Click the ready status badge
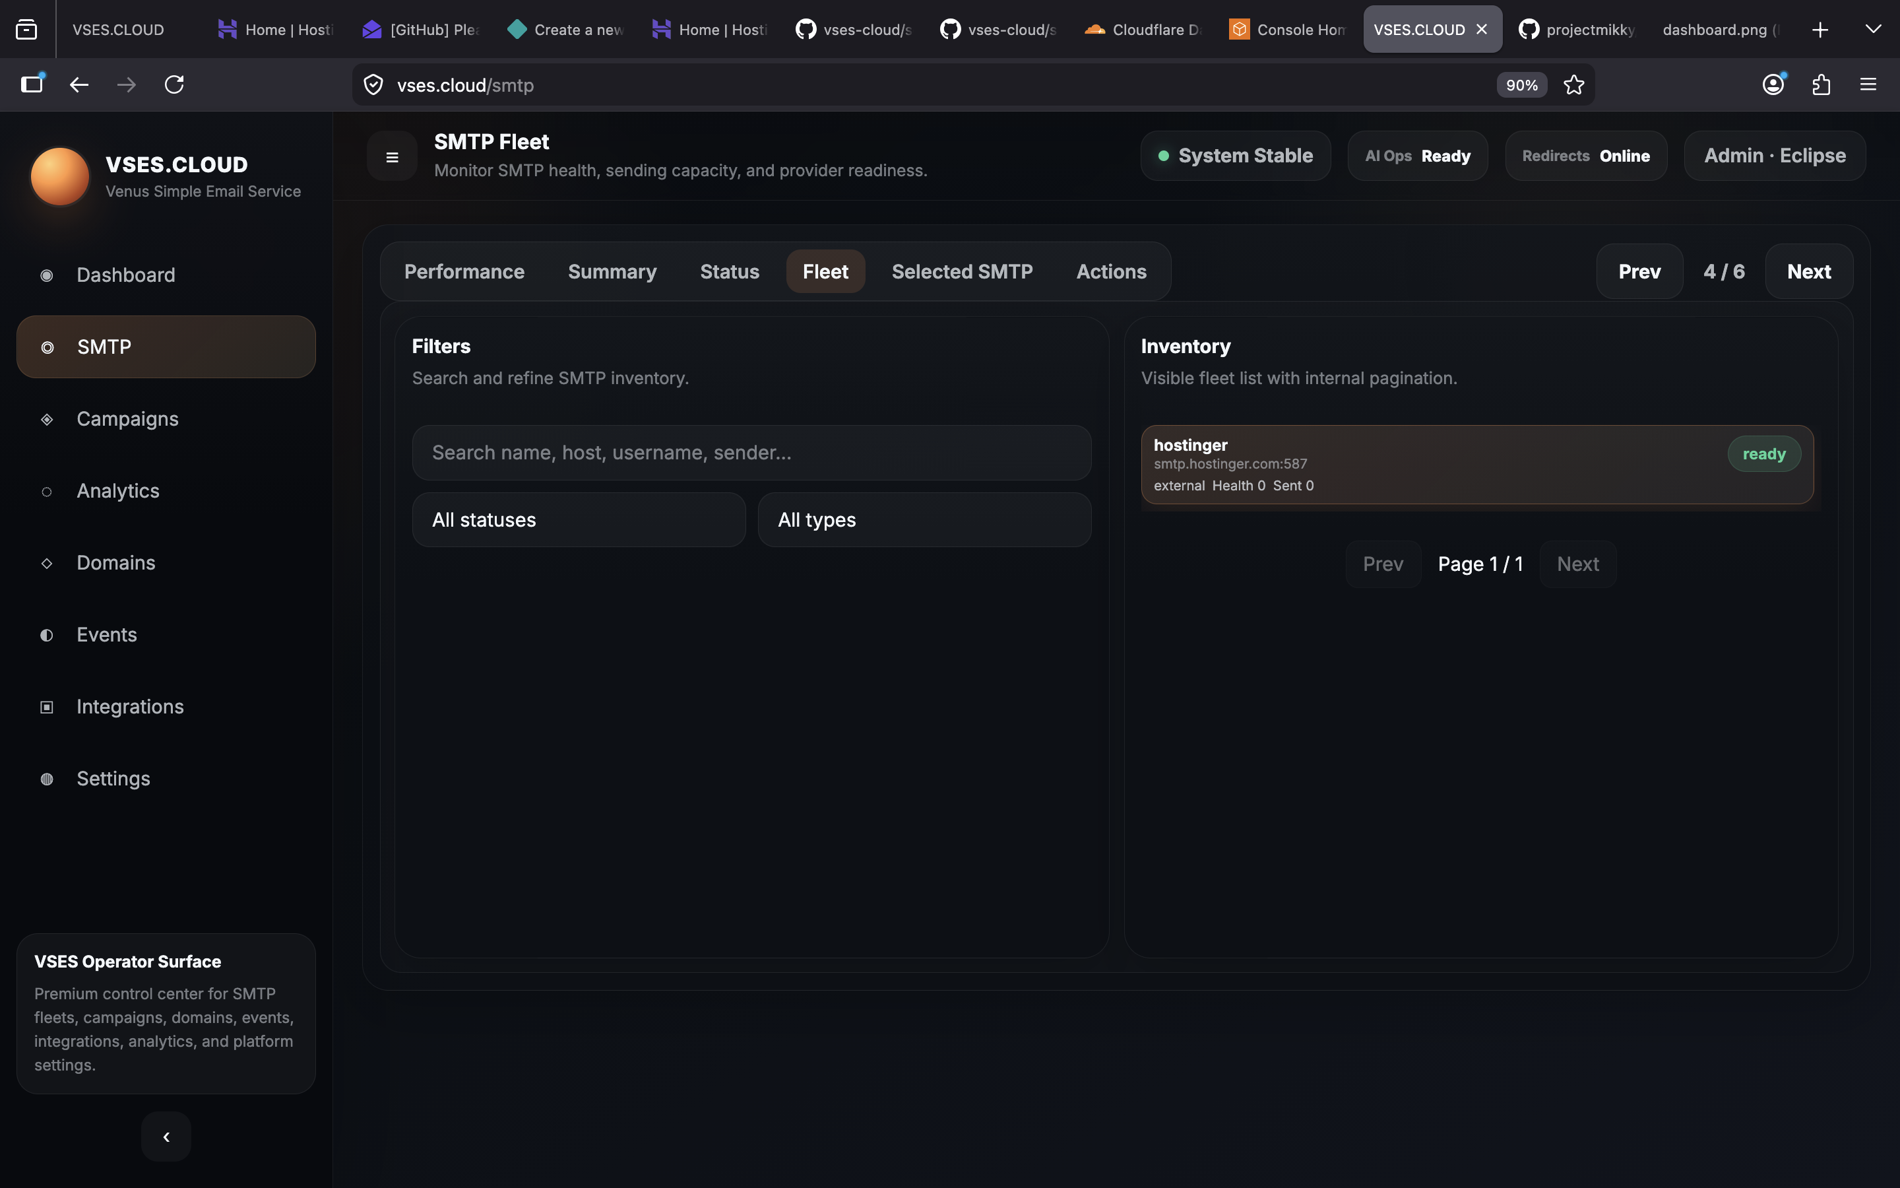Screen dimensions: 1900x1188 tap(1763, 454)
